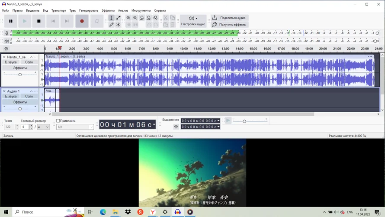Open Эффекты for Аудио 1 track
Screen dimensions: 385x217
(x=20, y=102)
